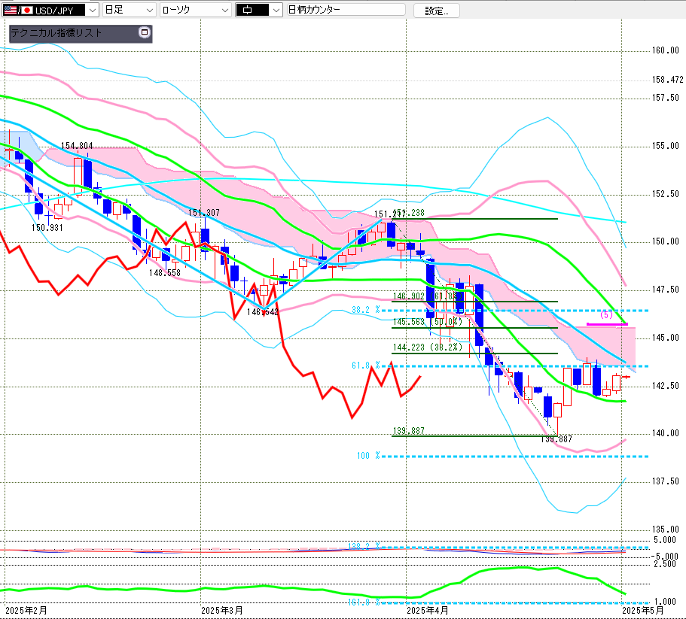
Task: Expand the テクニカル指標リスト panel with its square icon
Action: pyautogui.click(x=144, y=32)
